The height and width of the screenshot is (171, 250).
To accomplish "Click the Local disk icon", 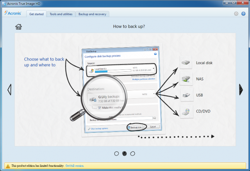I will point(186,62).
